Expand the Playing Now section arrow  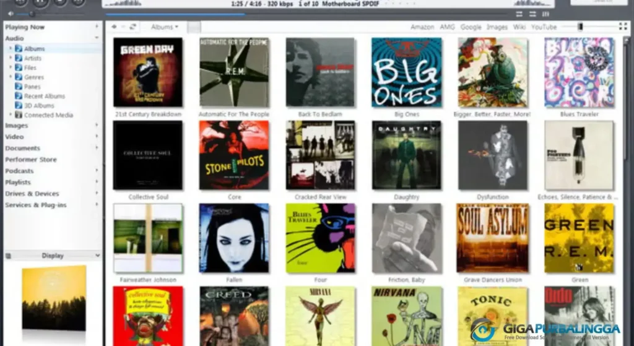click(97, 27)
